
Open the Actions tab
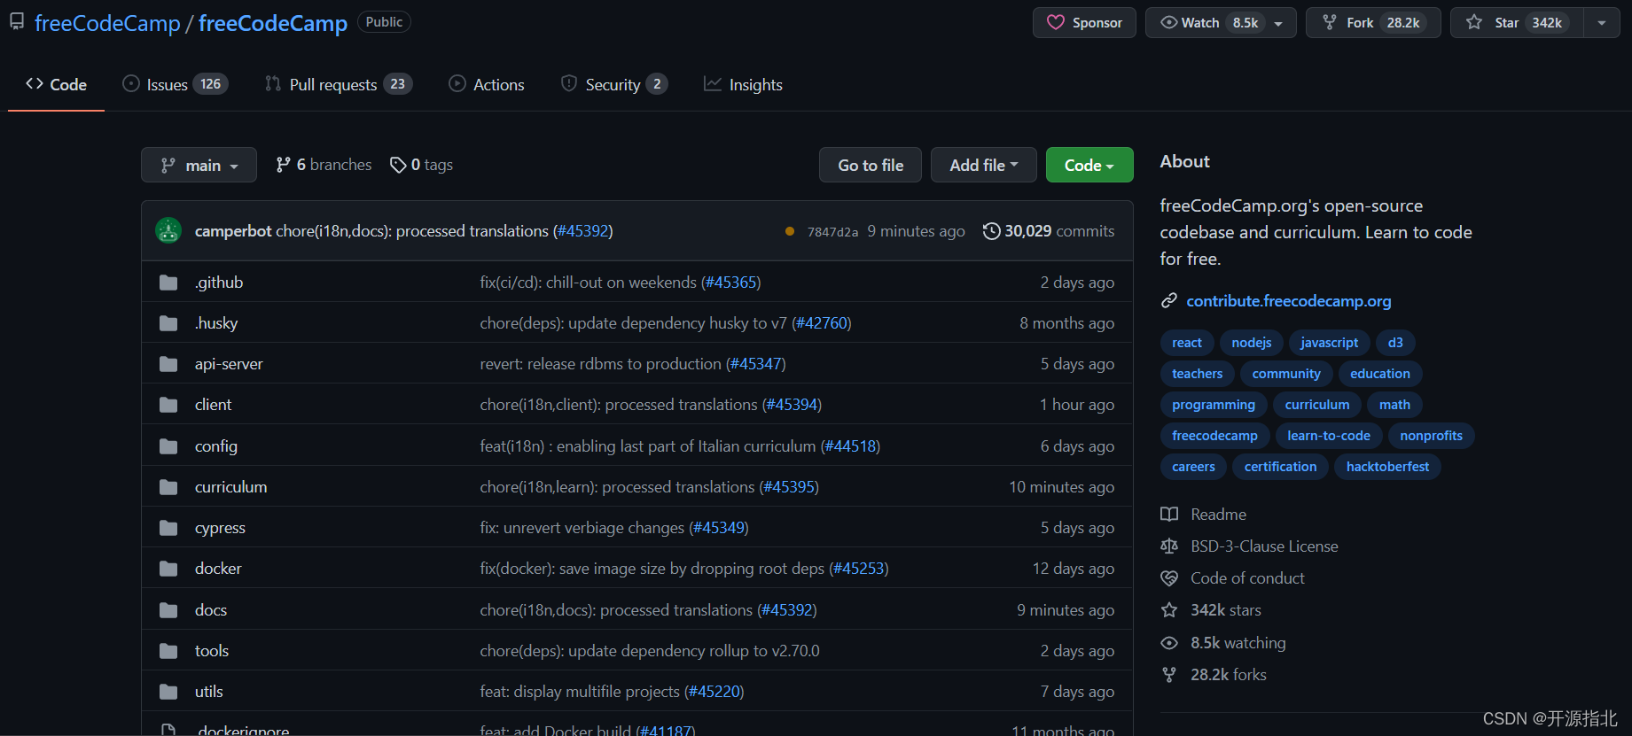pyautogui.click(x=487, y=84)
